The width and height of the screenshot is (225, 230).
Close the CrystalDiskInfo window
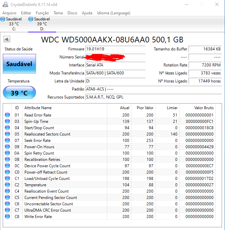click(217, 4)
